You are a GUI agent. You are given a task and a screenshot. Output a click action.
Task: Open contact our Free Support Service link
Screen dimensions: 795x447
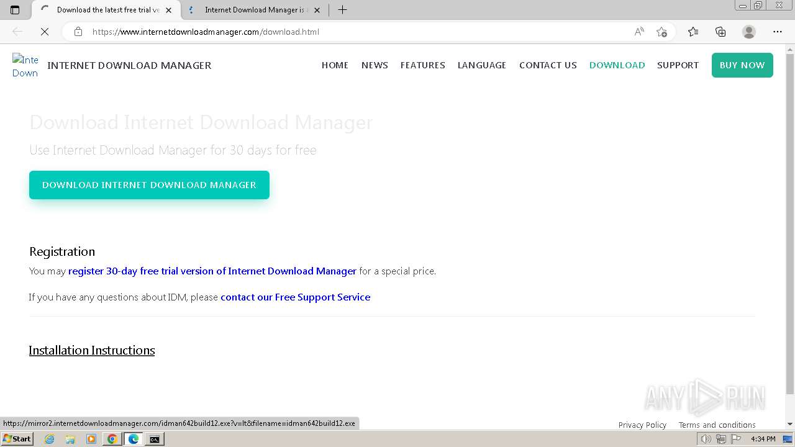[x=296, y=297]
